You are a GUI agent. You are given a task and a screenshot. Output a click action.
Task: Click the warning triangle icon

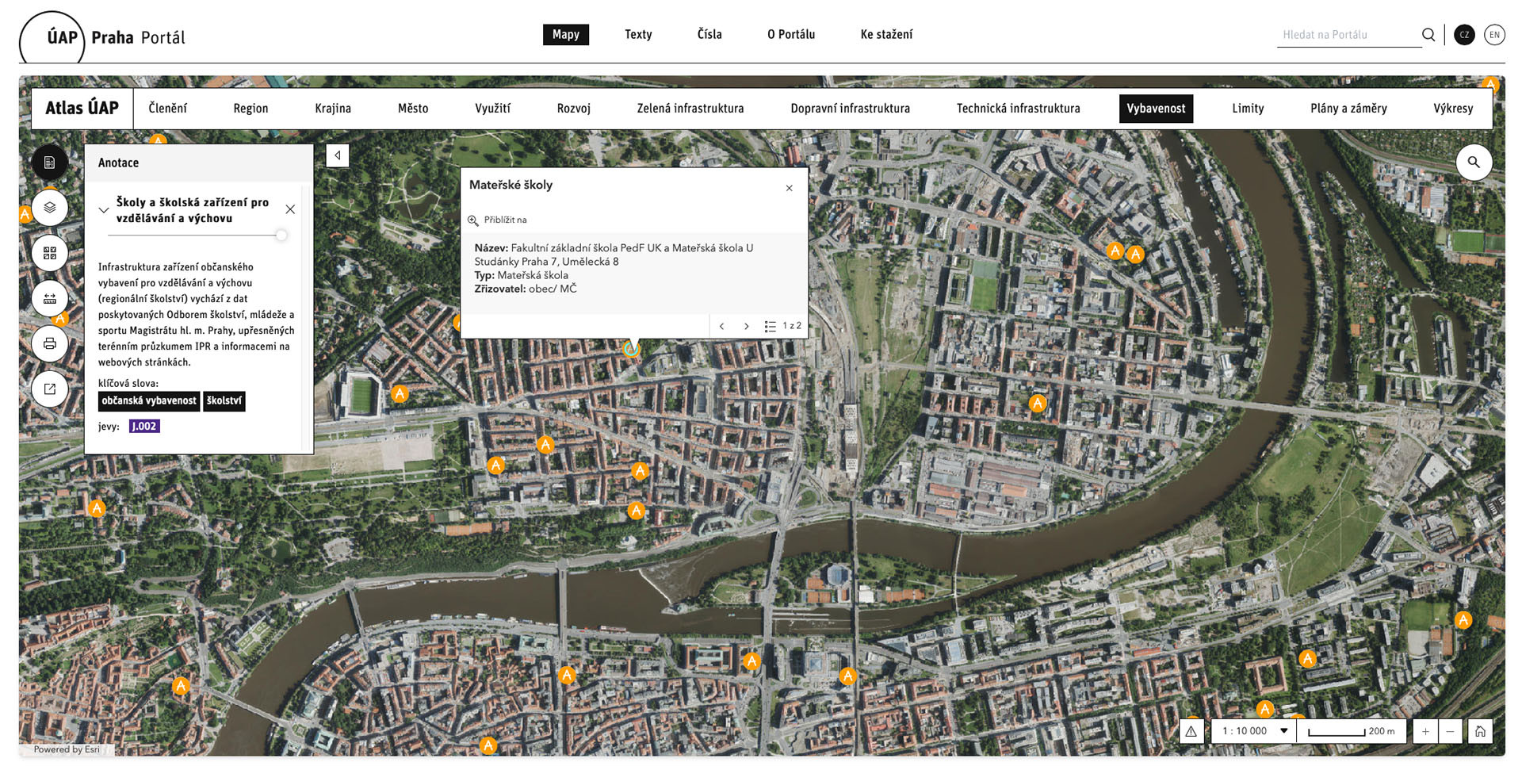tap(1191, 731)
